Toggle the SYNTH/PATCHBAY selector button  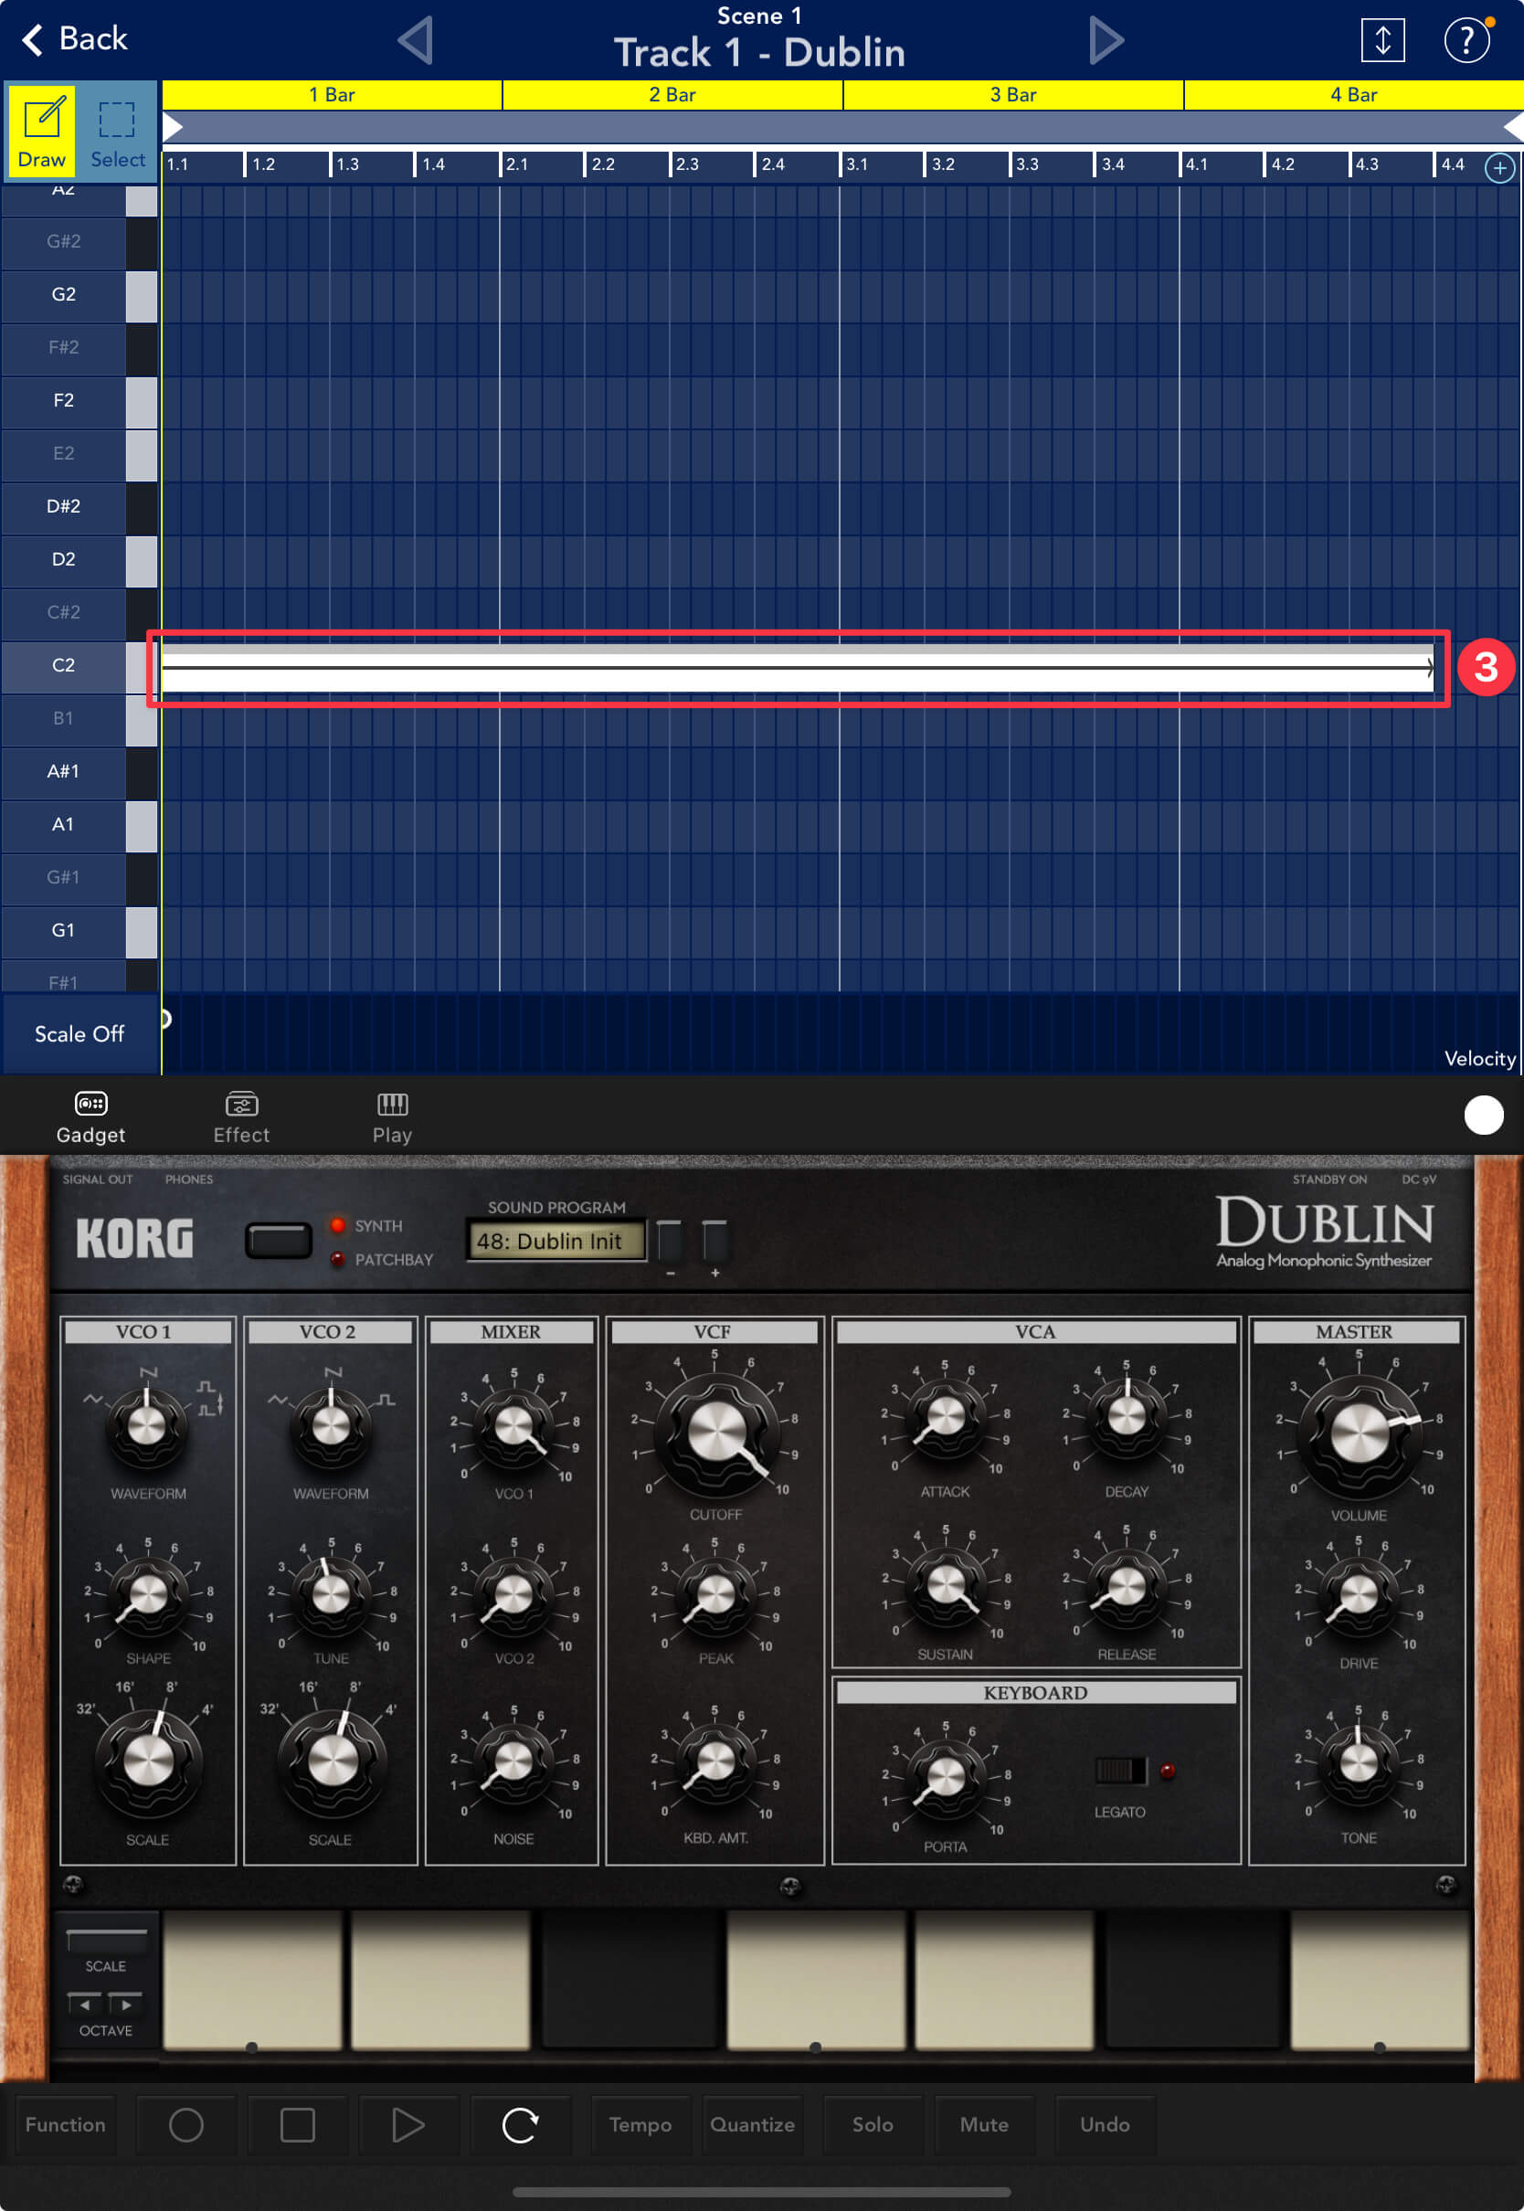pos(278,1240)
